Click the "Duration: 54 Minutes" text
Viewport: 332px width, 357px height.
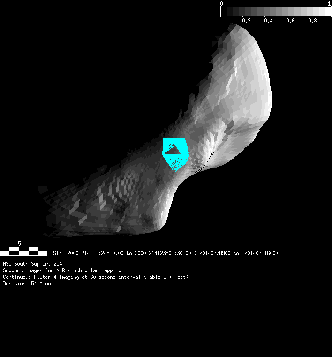(31, 284)
